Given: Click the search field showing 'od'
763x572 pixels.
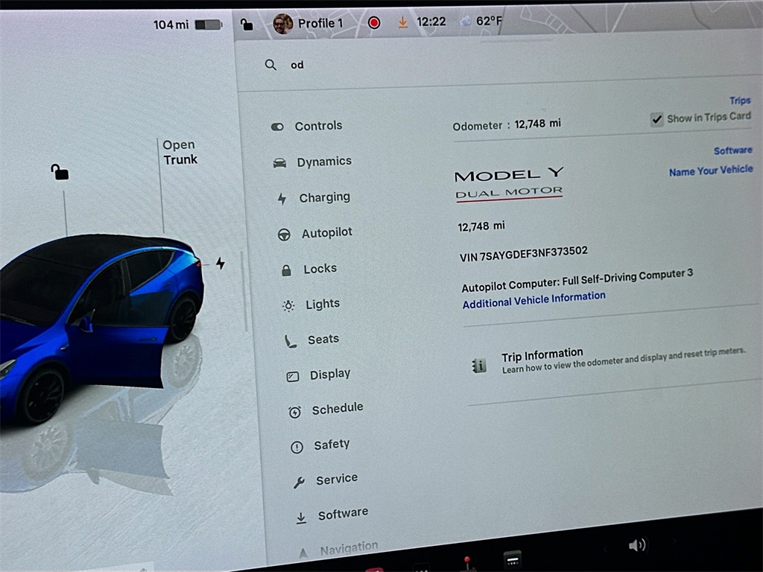Looking at the screenshot, I should pyautogui.click(x=297, y=66).
